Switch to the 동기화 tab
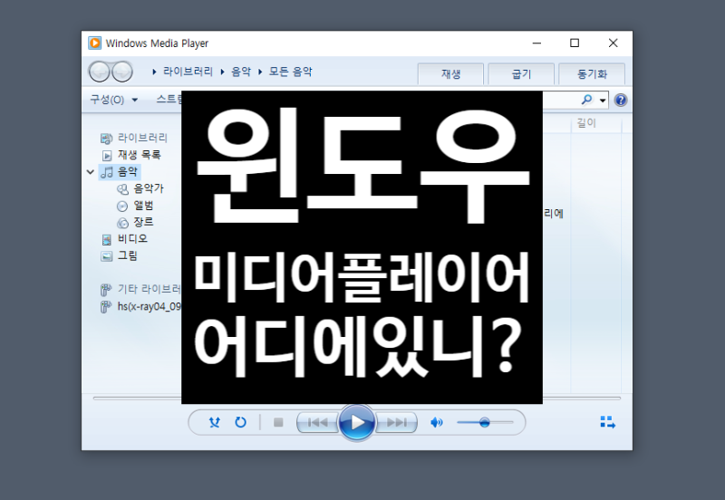 [592, 74]
